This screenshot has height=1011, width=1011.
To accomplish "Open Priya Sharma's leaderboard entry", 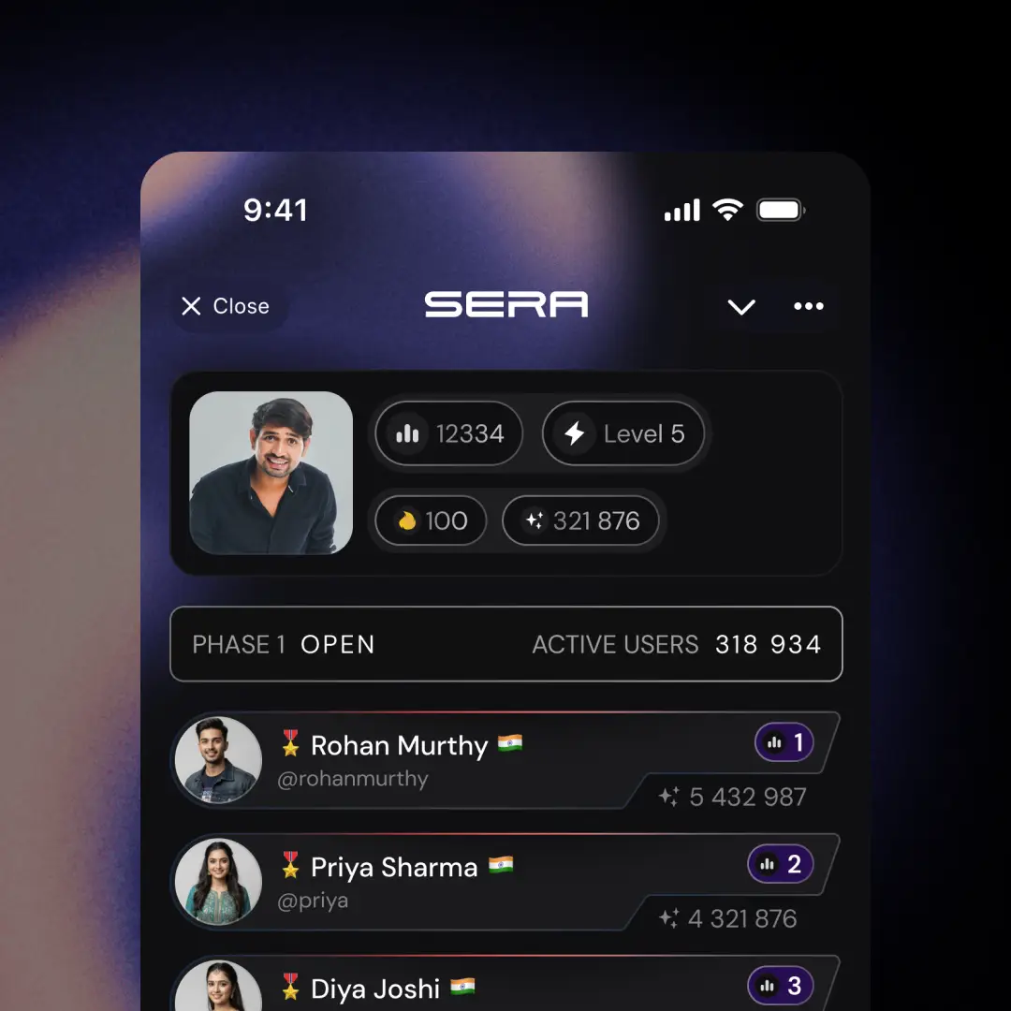I will [506, 883].
